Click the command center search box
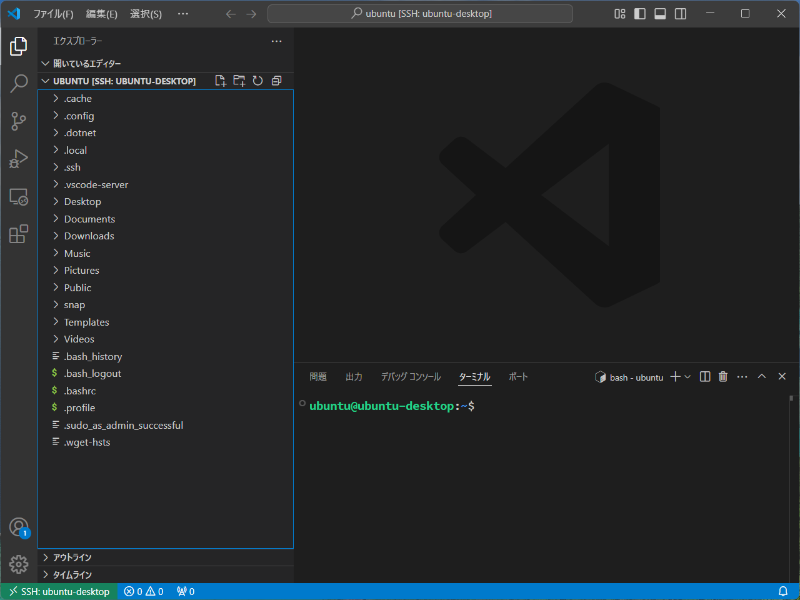The height and width of the screenshot is (600, 800). pos(420,14)
